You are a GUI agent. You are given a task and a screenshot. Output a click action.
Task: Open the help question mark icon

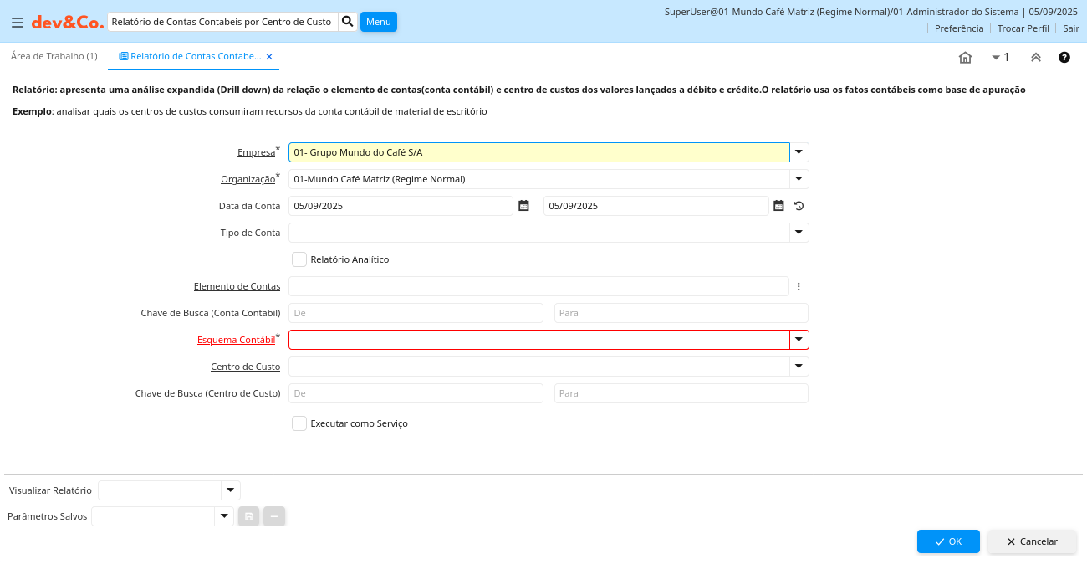coord(1064,58)
